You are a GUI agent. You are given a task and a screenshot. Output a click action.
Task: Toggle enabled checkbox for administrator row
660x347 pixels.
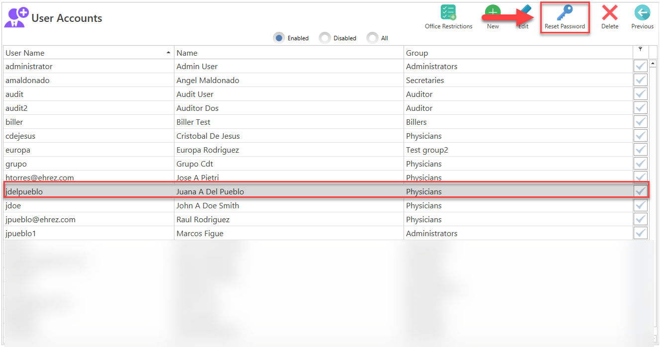click(641, 66)
